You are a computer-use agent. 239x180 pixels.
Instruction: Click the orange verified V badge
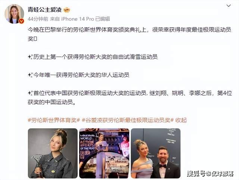tap(21, 21)
